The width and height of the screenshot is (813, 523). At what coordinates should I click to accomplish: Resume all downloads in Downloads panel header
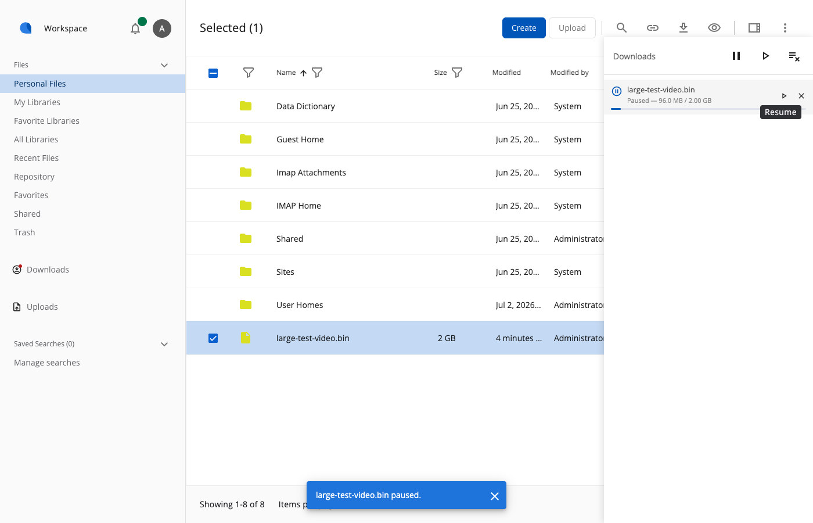pos(765,56)
